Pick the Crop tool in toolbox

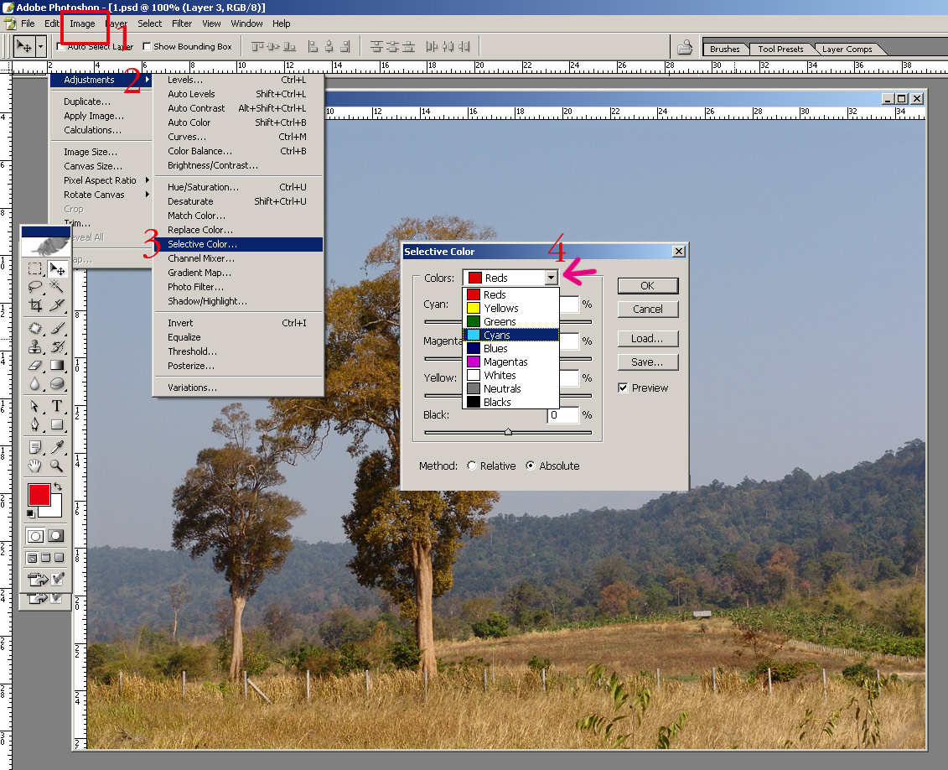[x=35, y=306]
